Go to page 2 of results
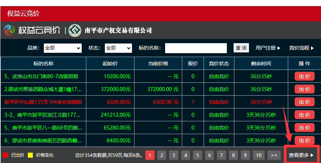The width and height of the screenshot is (321, 163). (162, 155)
